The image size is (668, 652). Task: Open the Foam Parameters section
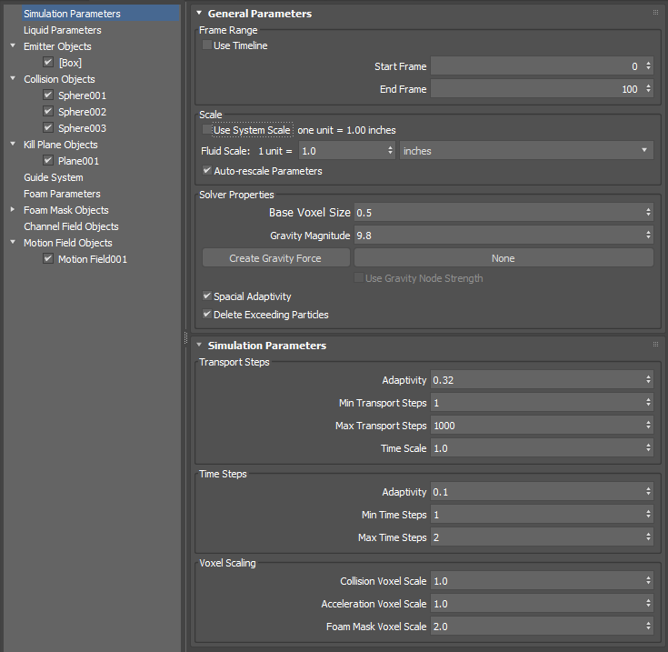[x=62, y=194]
